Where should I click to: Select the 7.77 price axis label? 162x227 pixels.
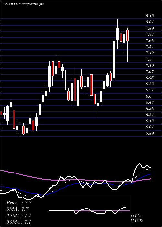[150, 34]
